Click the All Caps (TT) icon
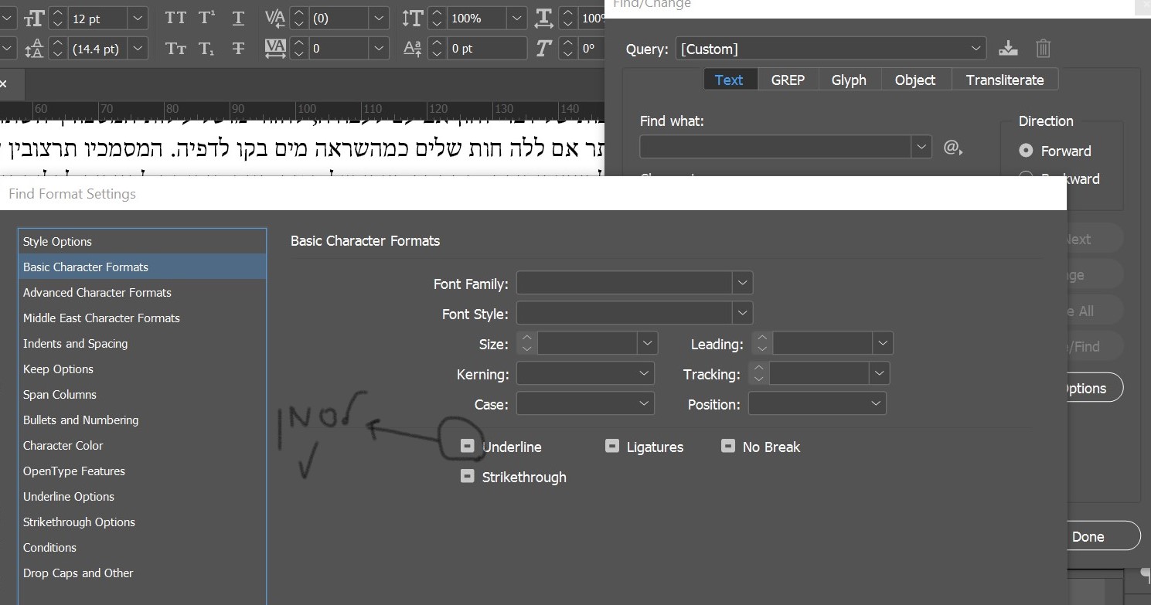Viewport: 1151px width, 605px height. pos(175,18)
